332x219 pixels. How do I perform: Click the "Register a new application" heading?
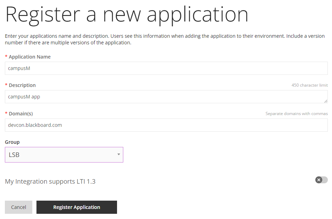click(x=127, y=14)
